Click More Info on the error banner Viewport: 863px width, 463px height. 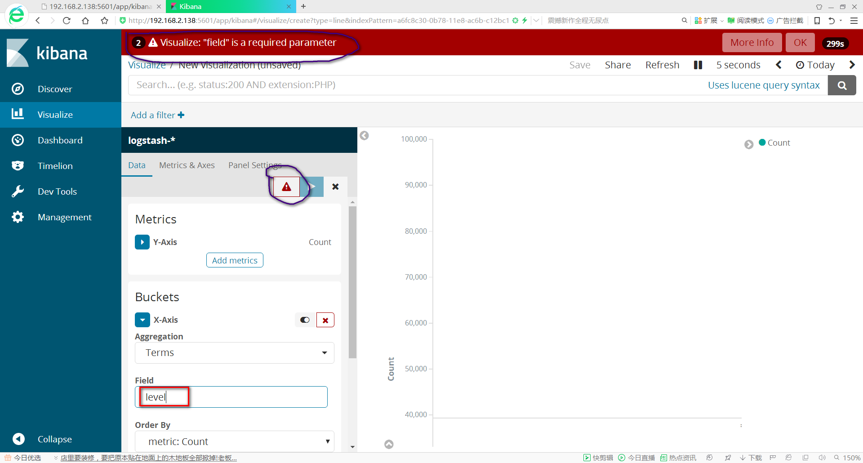click(x=752, y=43)
